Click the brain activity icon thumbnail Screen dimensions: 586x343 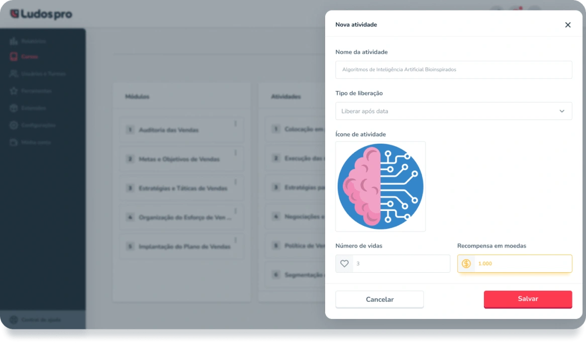(380, 186)
